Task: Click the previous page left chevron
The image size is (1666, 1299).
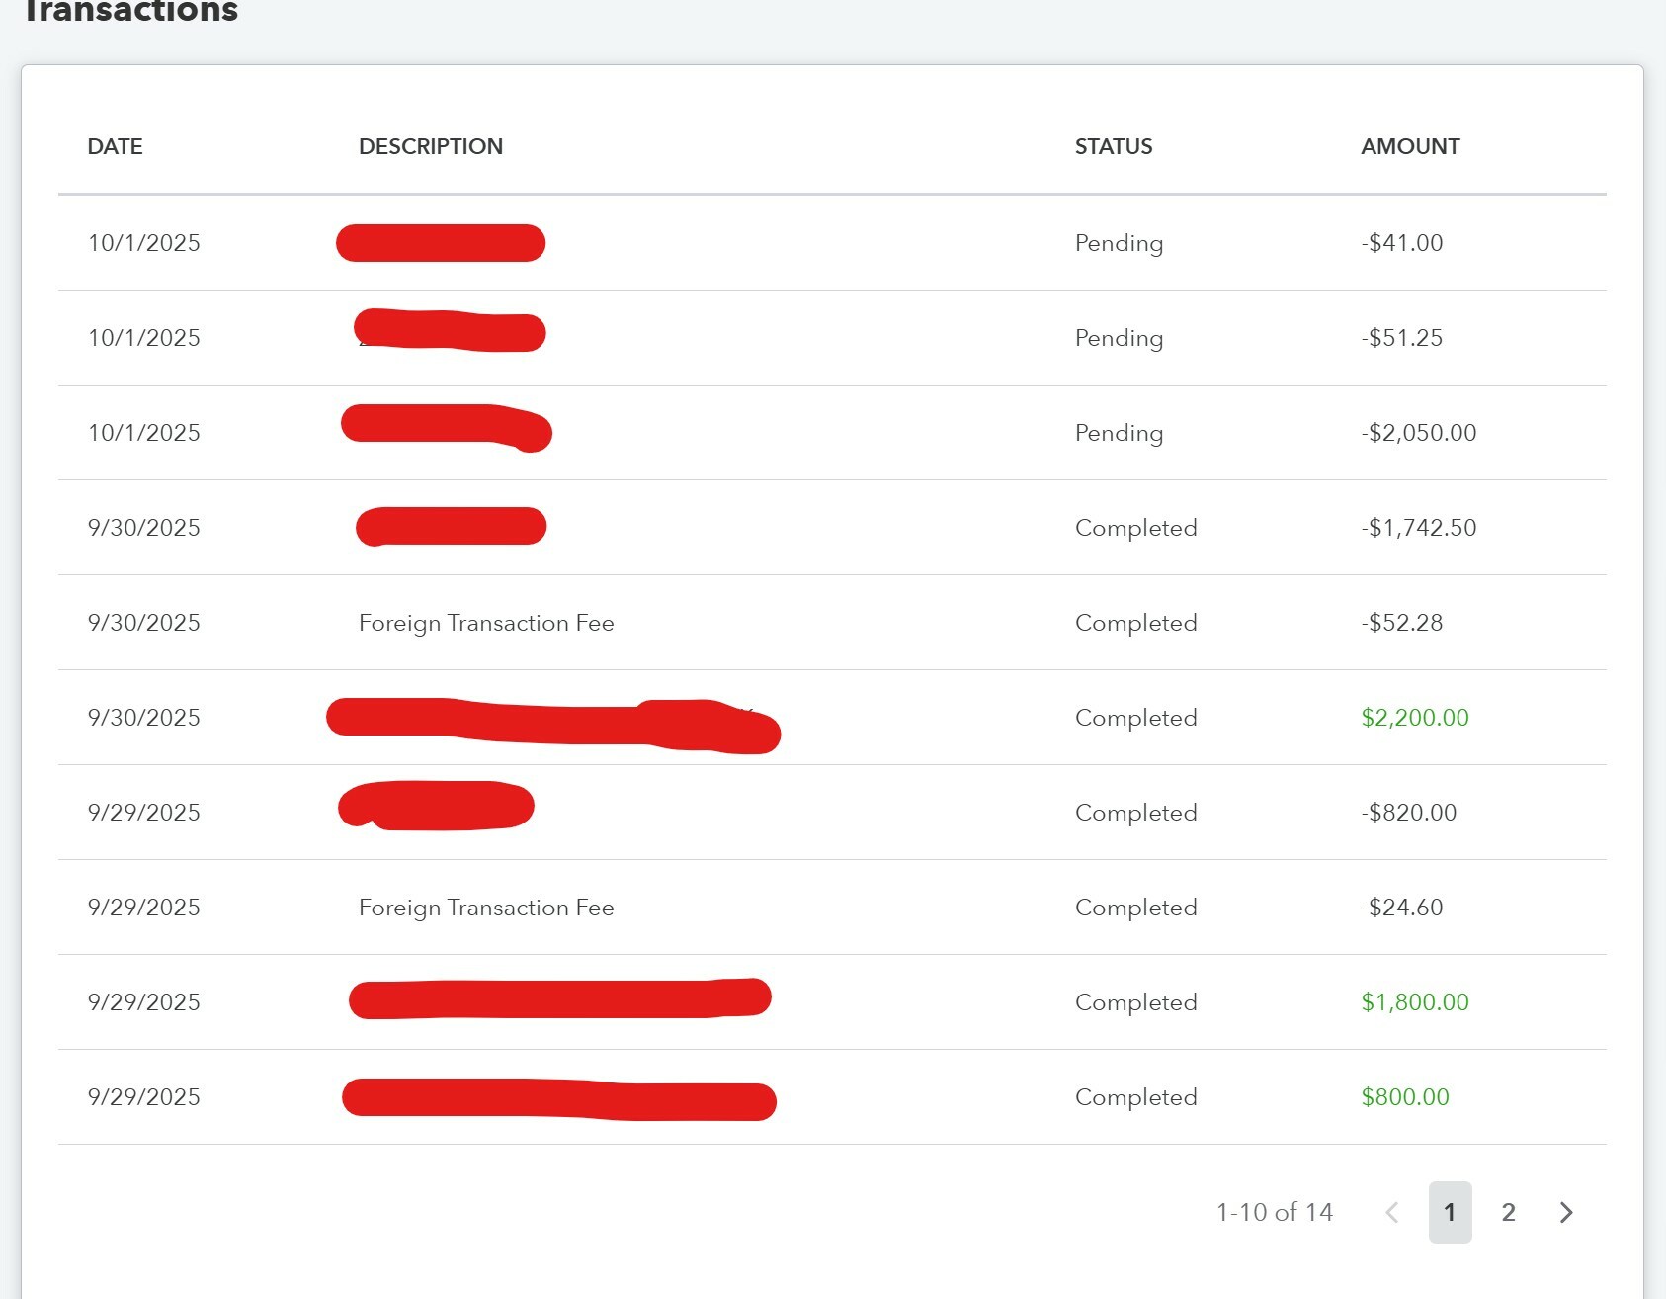Action: point(1392,1212)
